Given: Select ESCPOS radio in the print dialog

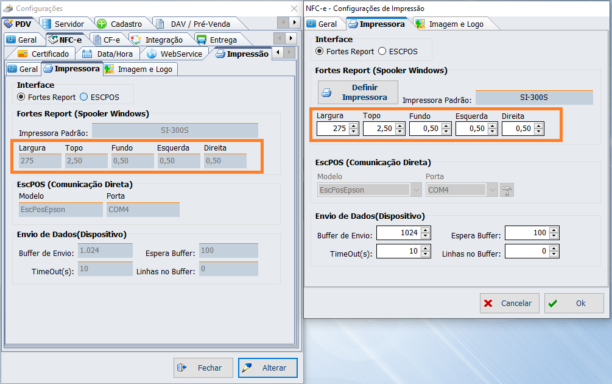Looking at the screenshot, I should pos(382,52).
